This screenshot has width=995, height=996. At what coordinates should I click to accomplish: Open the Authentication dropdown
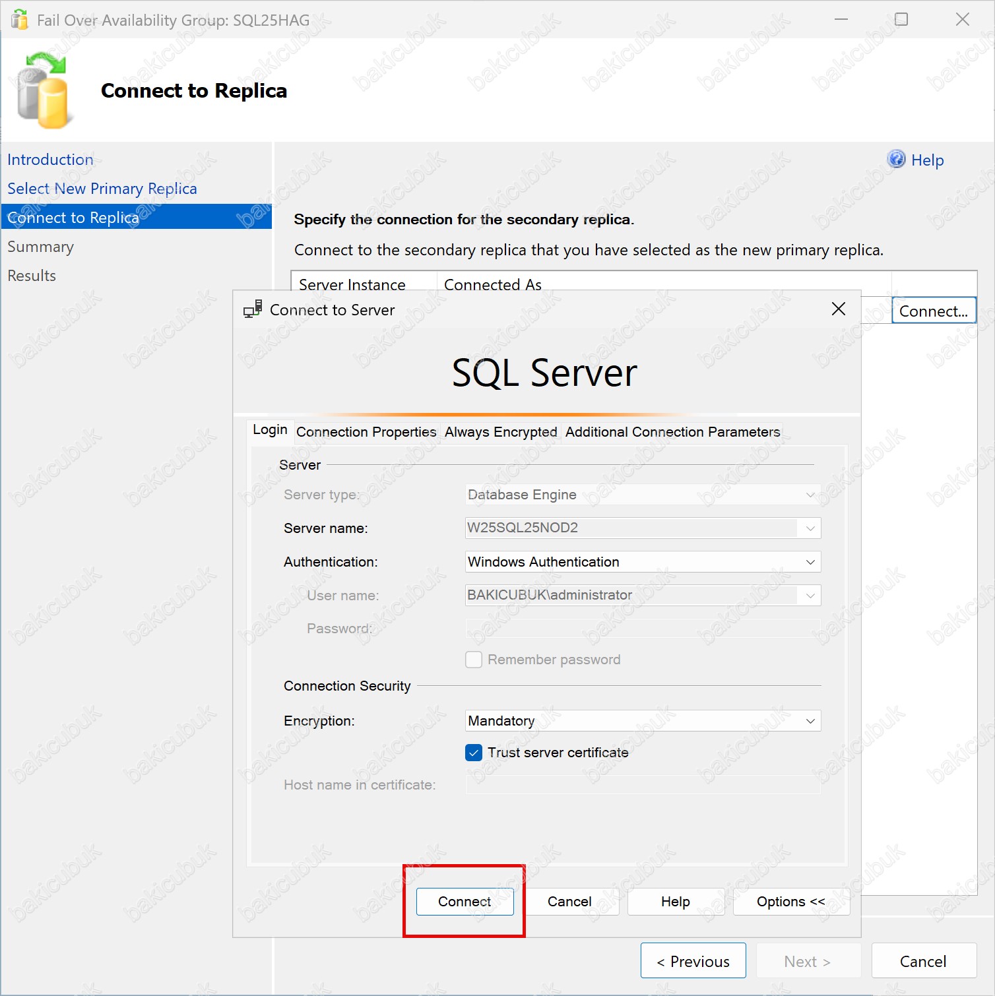pos(643,562)
